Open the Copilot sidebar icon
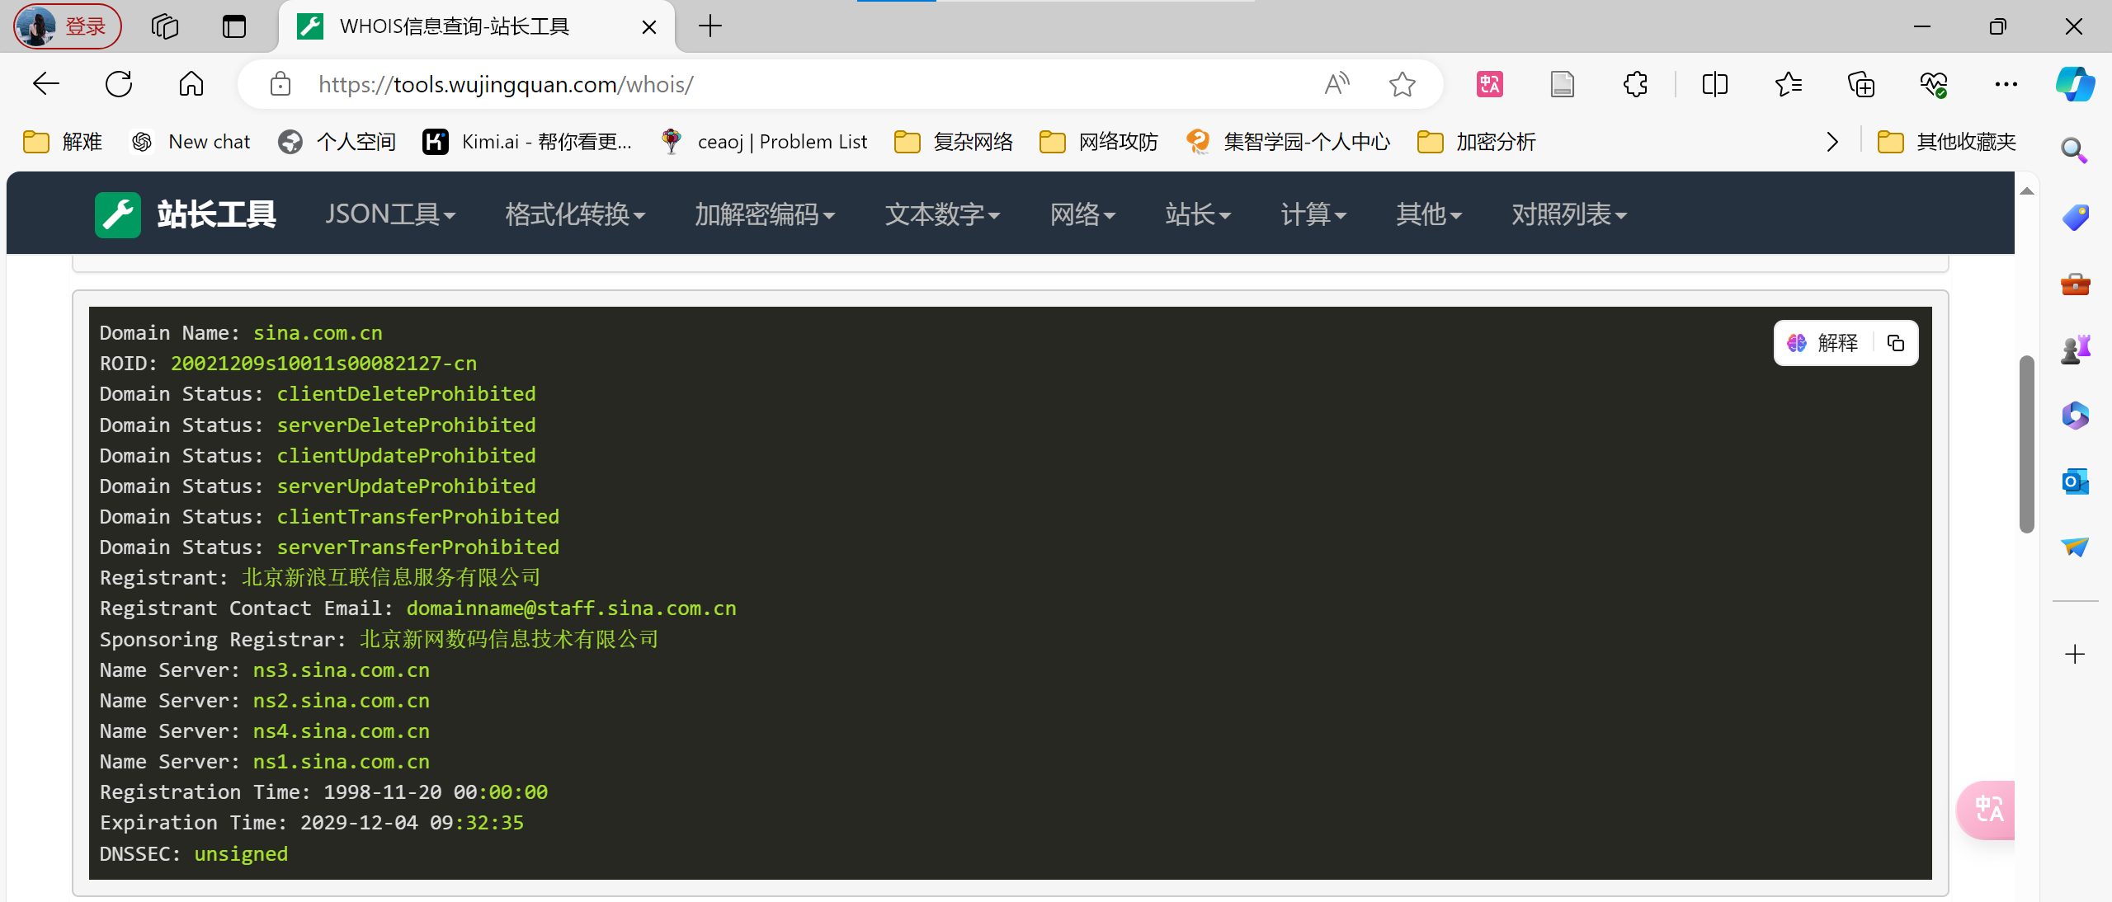 [x=2074, y=84]
